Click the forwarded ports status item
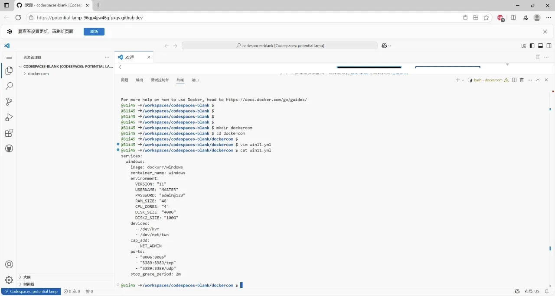The height and width of the screenshot is (296, 555). [89, 292]
